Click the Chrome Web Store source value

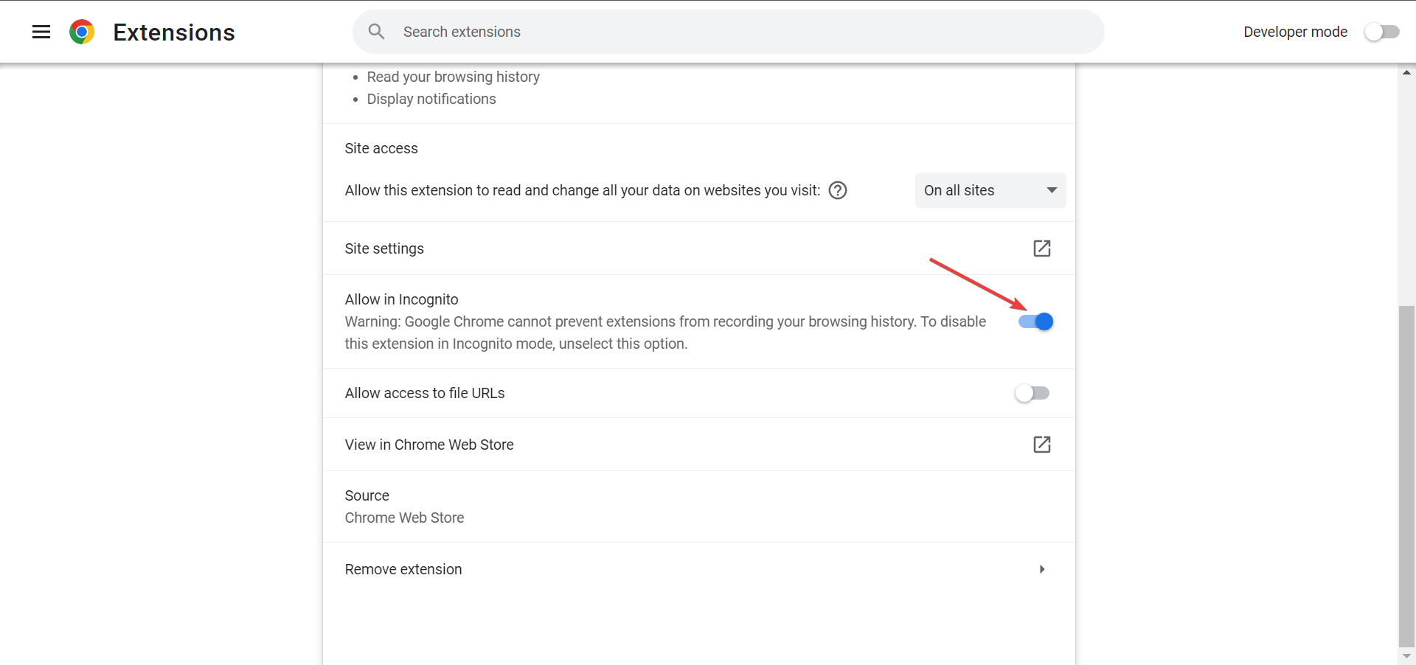404,518
